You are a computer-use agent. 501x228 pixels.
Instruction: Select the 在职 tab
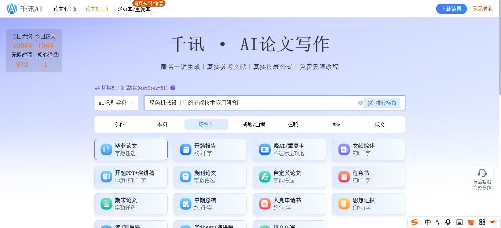[293, 124]
